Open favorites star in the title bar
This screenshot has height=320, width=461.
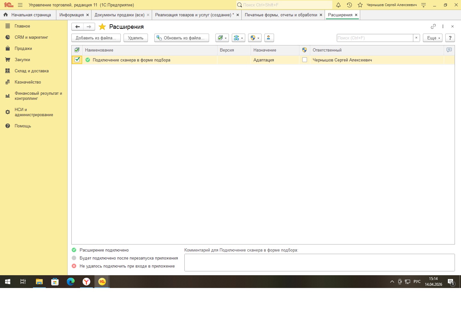[360, 5]
